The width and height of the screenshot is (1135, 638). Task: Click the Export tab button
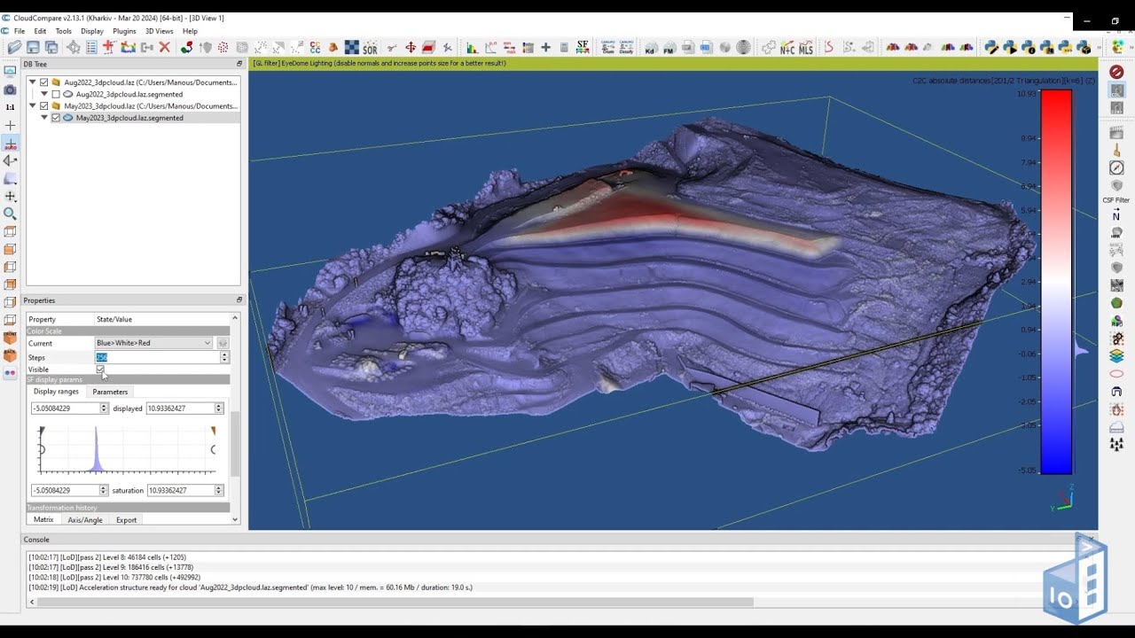[x=127, y=520]
